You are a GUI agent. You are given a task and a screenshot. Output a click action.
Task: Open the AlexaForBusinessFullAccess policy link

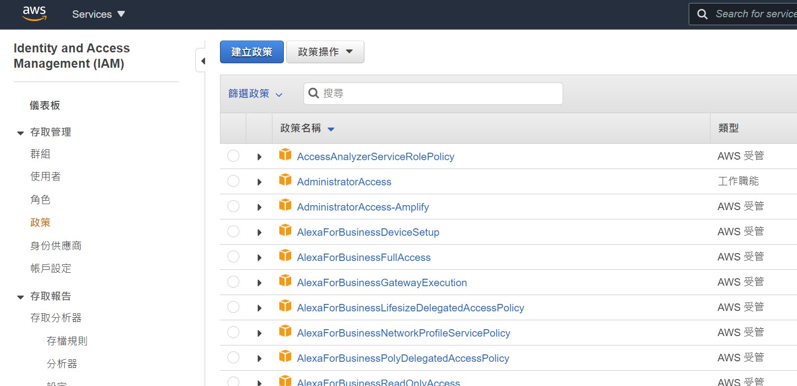[x=364, y=257]
